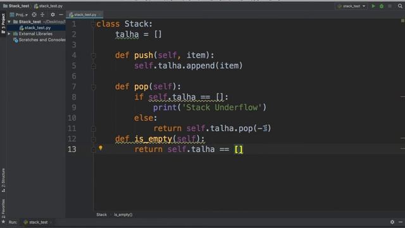Switch to the stack_test.py editor tab
Image resolution: width=405 pixels, height=228 pixels.
point(84,15)
